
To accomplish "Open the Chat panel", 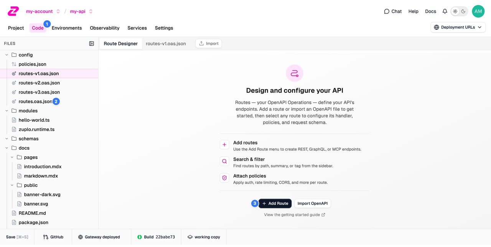I will click(x=393, y=11).
